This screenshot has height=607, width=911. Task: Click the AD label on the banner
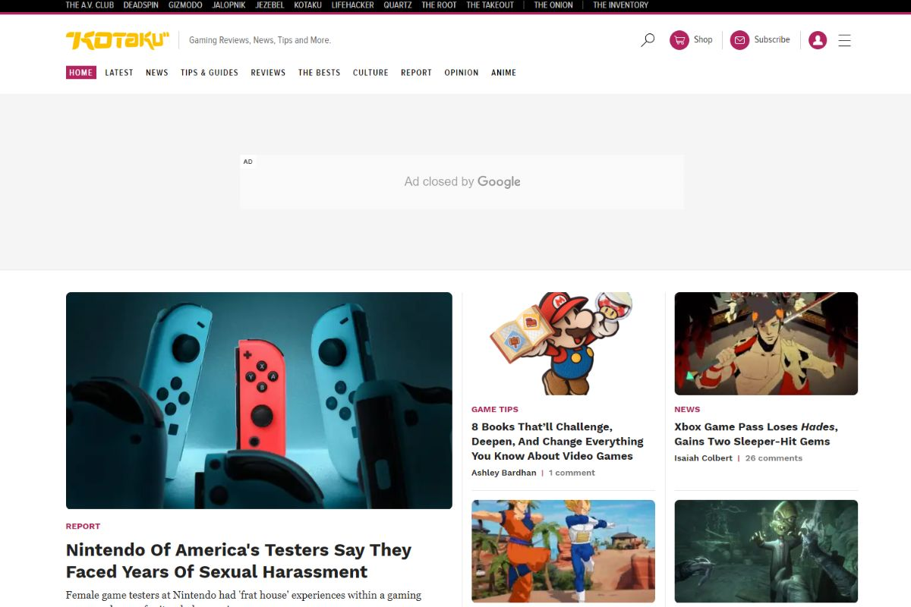(248, 162)
